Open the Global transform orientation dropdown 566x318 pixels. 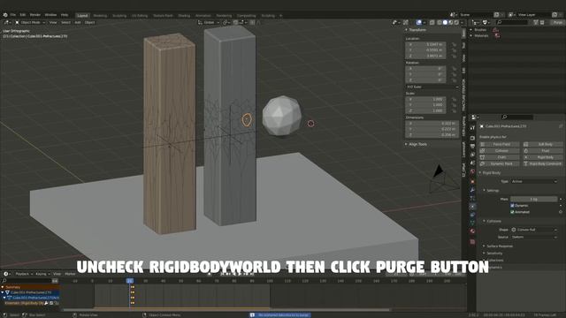[209, 22]
